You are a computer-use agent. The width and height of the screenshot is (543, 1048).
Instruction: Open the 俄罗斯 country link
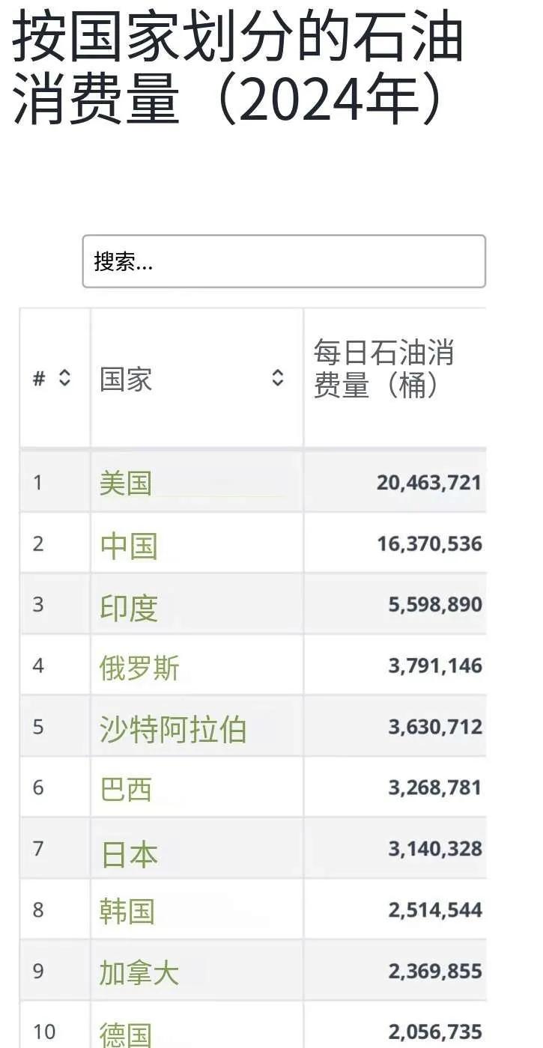point(140,667)
